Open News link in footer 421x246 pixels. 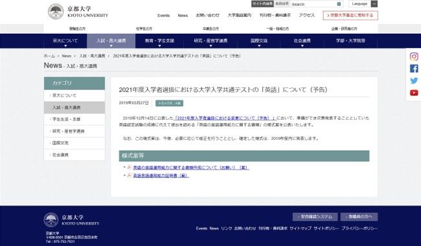click(214, 229)
